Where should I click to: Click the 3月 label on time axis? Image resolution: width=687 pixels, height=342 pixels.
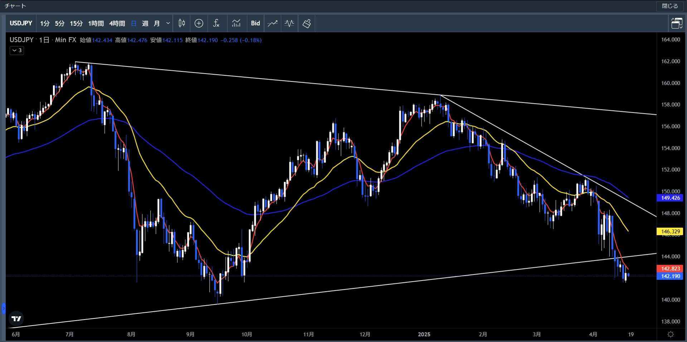pyautogui.click(x=536, y=335)
